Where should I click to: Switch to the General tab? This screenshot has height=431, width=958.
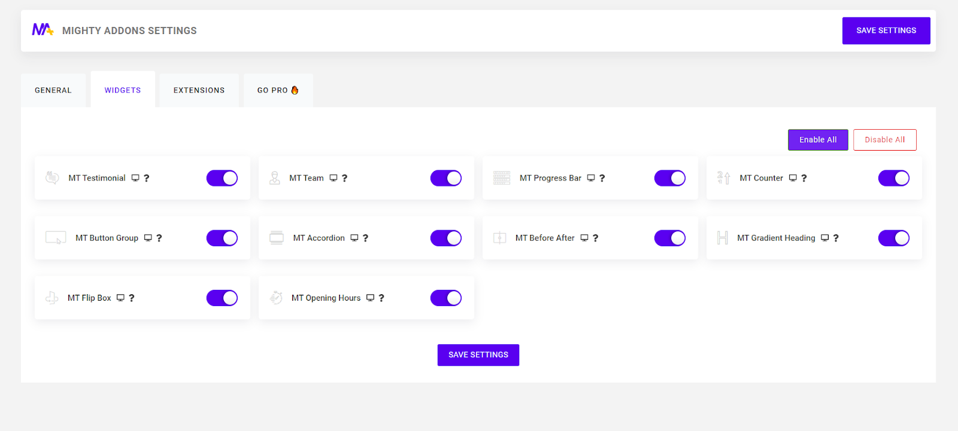tap(53, 90)
